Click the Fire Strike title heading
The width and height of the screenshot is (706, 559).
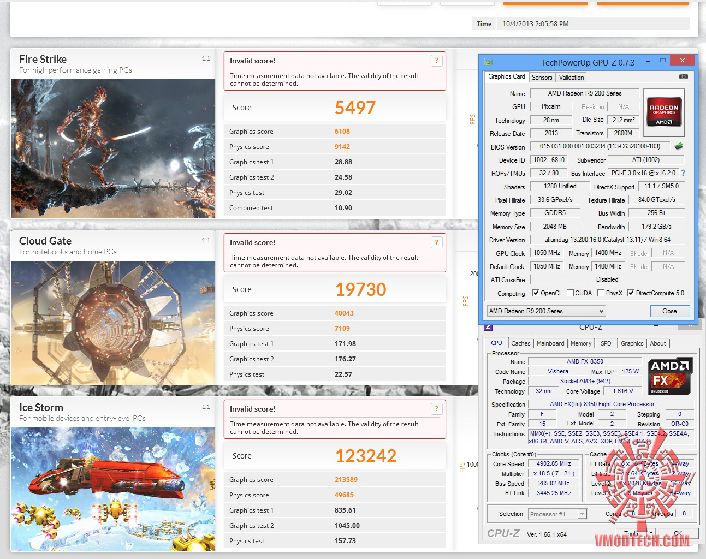point(43,59)
